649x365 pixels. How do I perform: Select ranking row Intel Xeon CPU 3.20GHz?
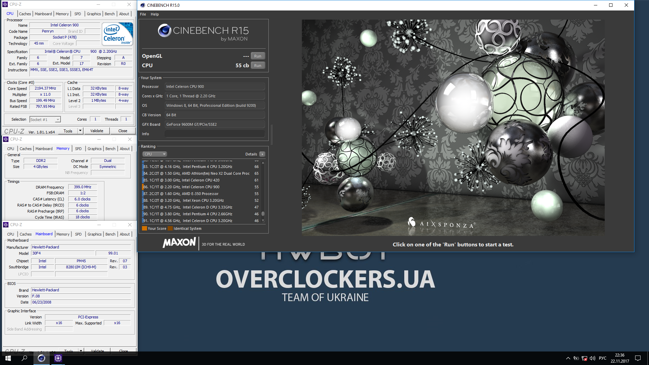coord(201,200)
